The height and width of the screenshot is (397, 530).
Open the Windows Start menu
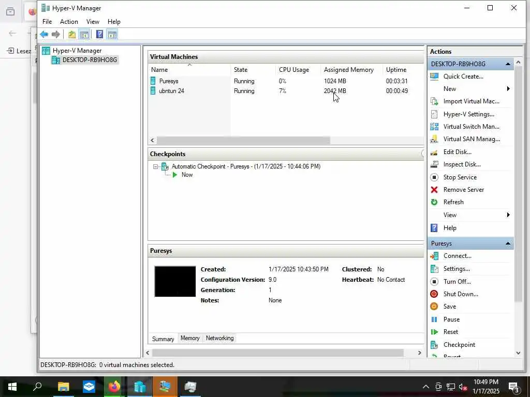tap(12, 387)
